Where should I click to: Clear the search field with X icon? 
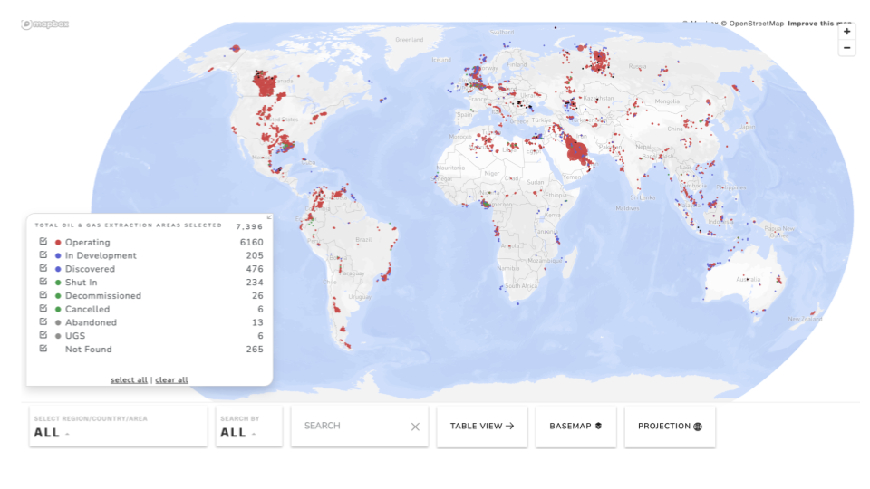tap(415, 427)
